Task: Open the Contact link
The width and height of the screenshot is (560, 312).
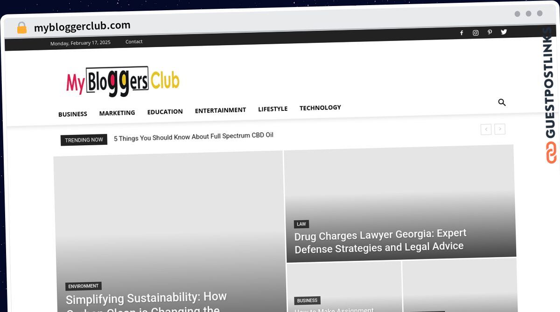Action: pyautogui.click(x=134, y=41)
